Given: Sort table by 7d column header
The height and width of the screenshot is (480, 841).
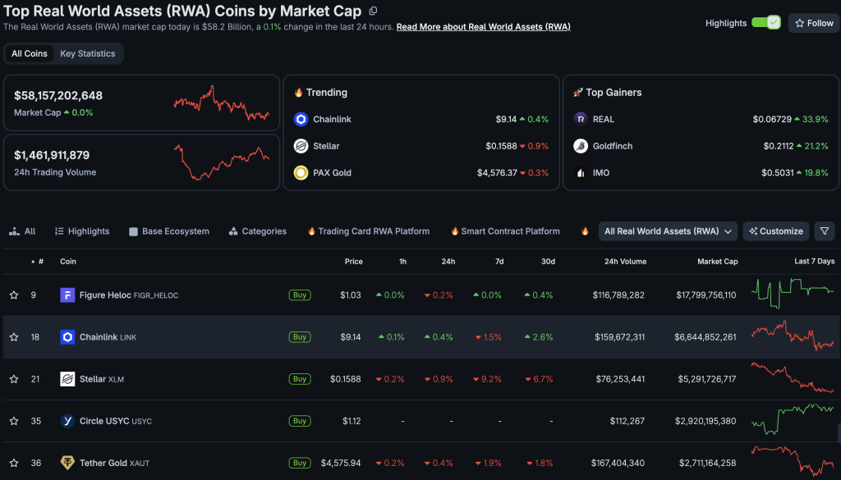Looking at the screenshot, I should 499,262.
